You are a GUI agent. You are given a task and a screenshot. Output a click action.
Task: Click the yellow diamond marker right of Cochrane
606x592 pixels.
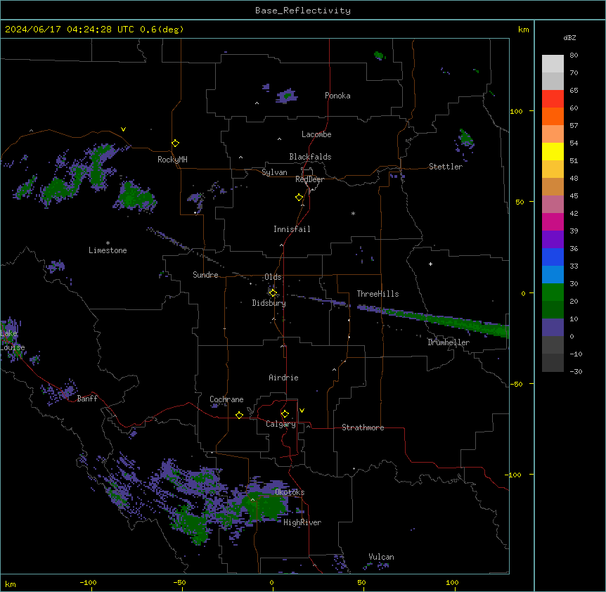[239, 415]
